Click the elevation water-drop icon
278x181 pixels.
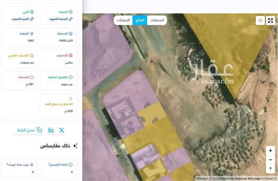(x=70, y=98)
